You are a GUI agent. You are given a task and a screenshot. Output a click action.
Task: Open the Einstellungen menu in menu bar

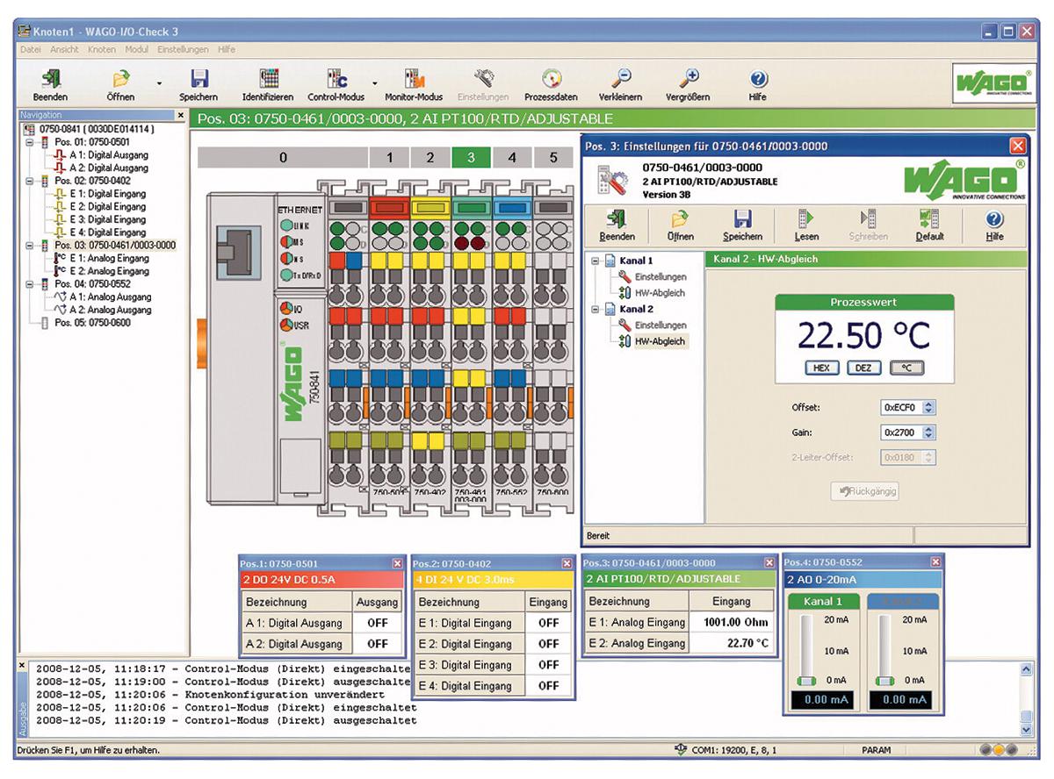coord(183,50)
